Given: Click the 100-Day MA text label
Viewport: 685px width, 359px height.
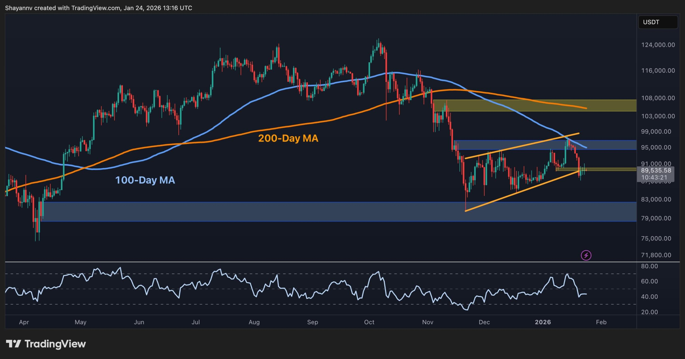Looking at the screenshot, I should (145, 180).
